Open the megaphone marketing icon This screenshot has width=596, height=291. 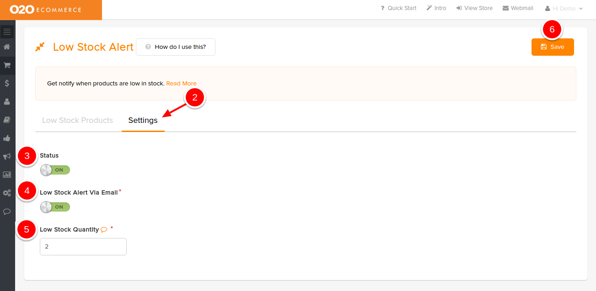point(7,156)
